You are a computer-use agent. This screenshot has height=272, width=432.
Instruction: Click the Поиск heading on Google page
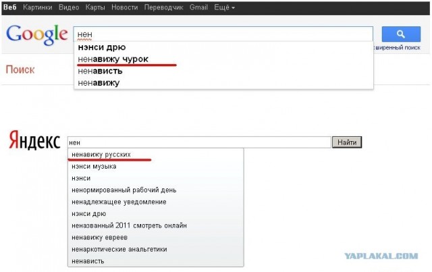pos(20,70)
